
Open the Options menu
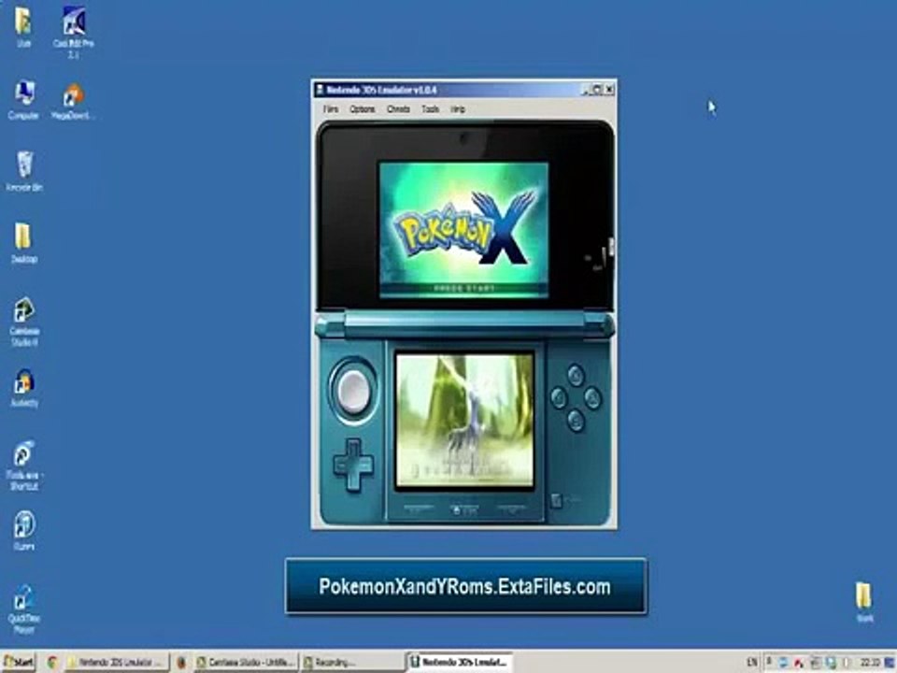[363, 108]
